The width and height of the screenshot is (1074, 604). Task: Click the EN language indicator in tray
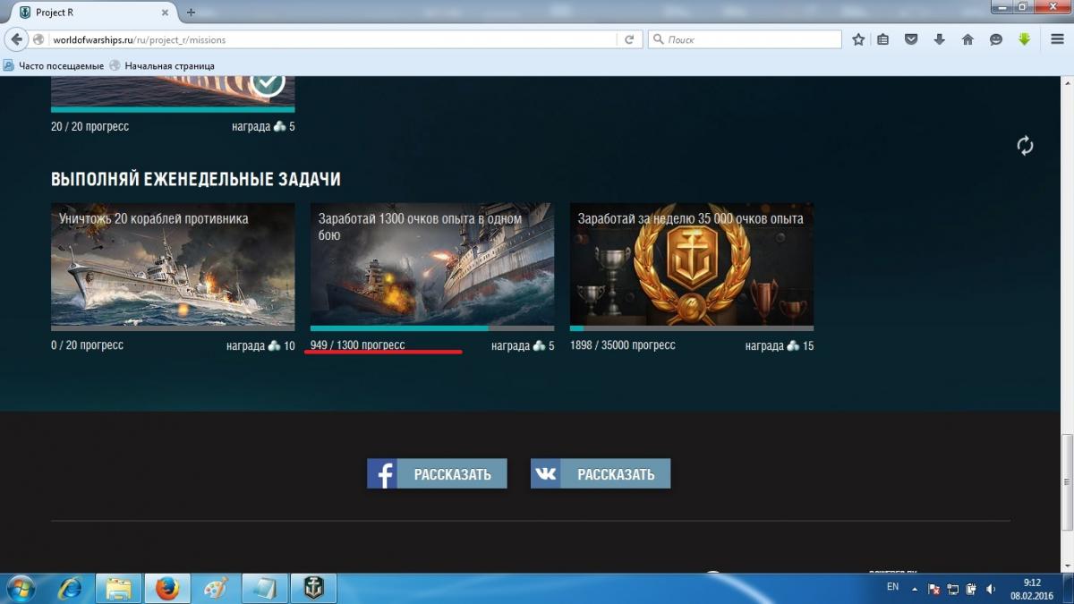[892, 587]
